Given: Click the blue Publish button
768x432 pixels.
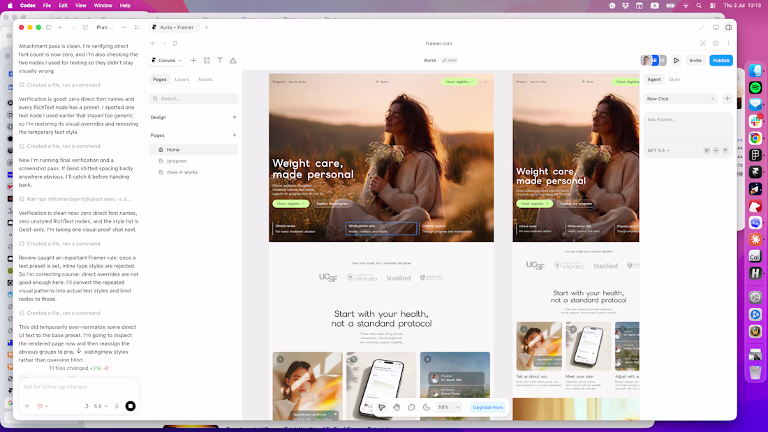Looking at the screenshot, I should [721, 60].
